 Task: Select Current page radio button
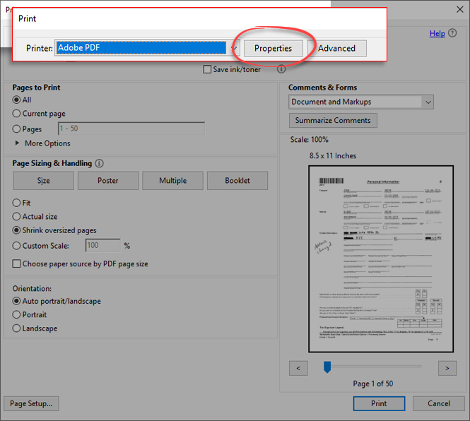click(17, 114)
